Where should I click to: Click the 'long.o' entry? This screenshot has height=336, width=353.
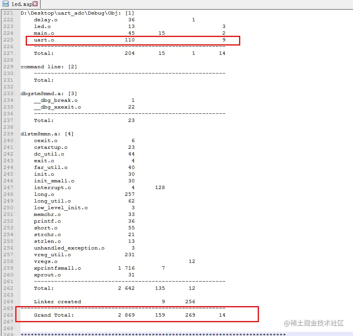[44, 194]
